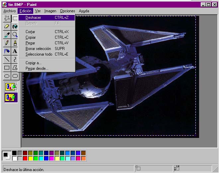Click the Paint icon in title bar

tap(5, 5)
